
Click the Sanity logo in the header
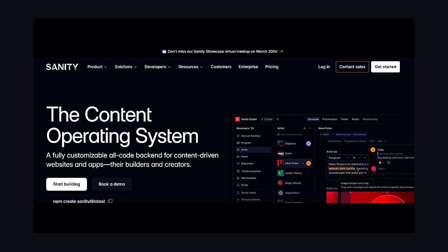(x=62, y=67)
